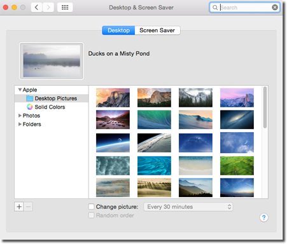The height and width of the screenshot is (244, 287).
Task: Choose the blue sky with crescent moon wallpaper
Action: [237, 143]
